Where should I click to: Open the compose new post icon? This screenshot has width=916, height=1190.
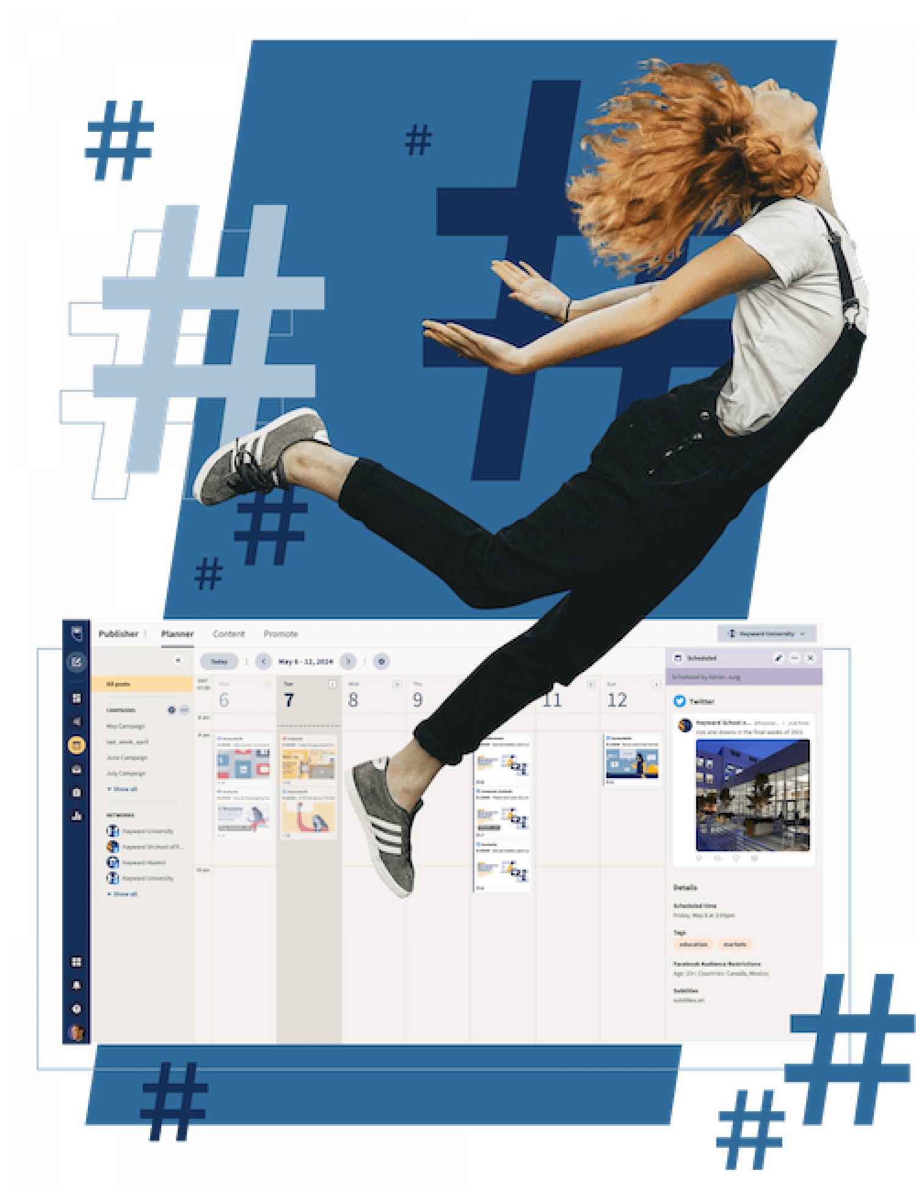(76, 662)
